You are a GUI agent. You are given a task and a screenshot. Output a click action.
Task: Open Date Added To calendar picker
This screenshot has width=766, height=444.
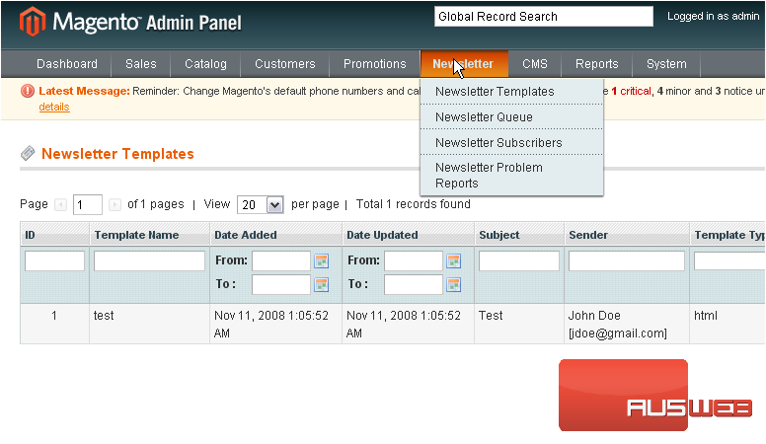[322, 285]
